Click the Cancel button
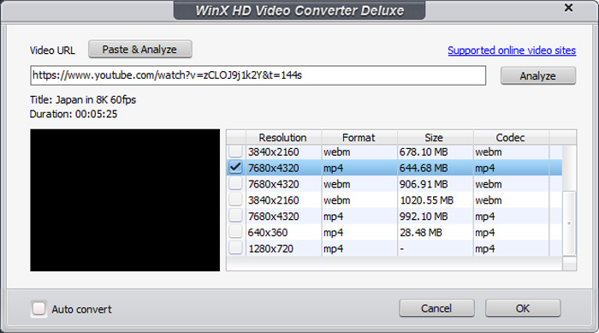This screenshot has height=333, width=599. 436,308
